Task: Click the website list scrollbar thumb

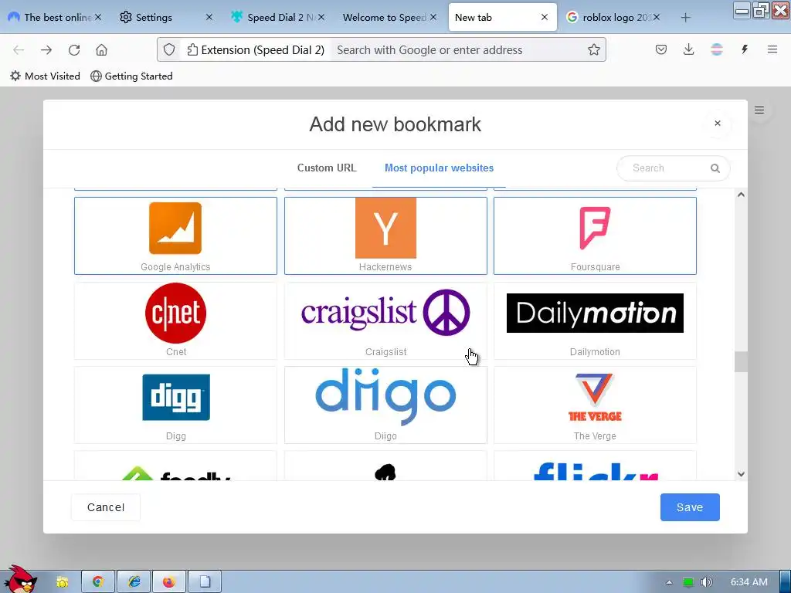Action: point(741,361)
